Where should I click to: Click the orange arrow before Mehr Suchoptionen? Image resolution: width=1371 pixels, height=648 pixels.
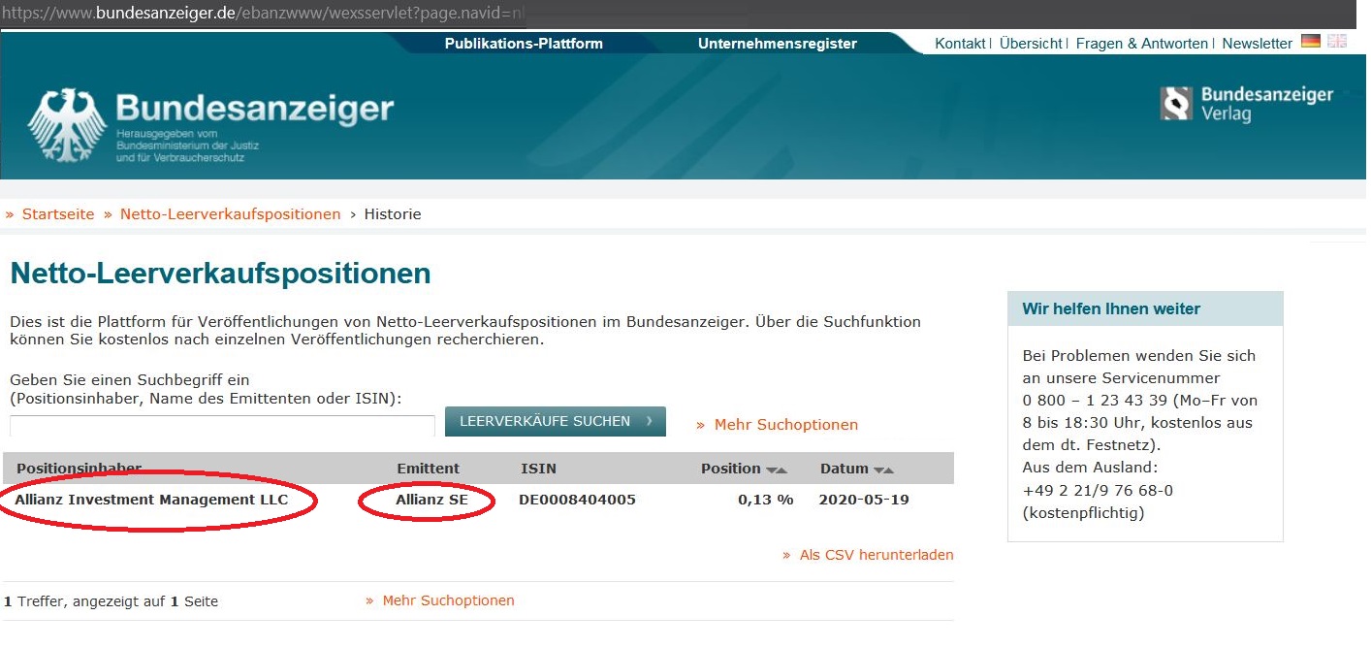click(699, 424)
